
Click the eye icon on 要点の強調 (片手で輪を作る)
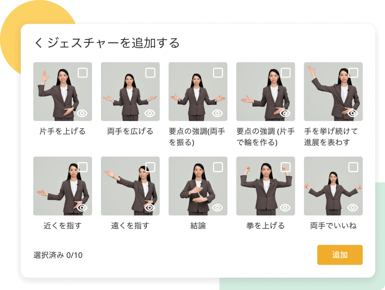click(x=285, y=113)
